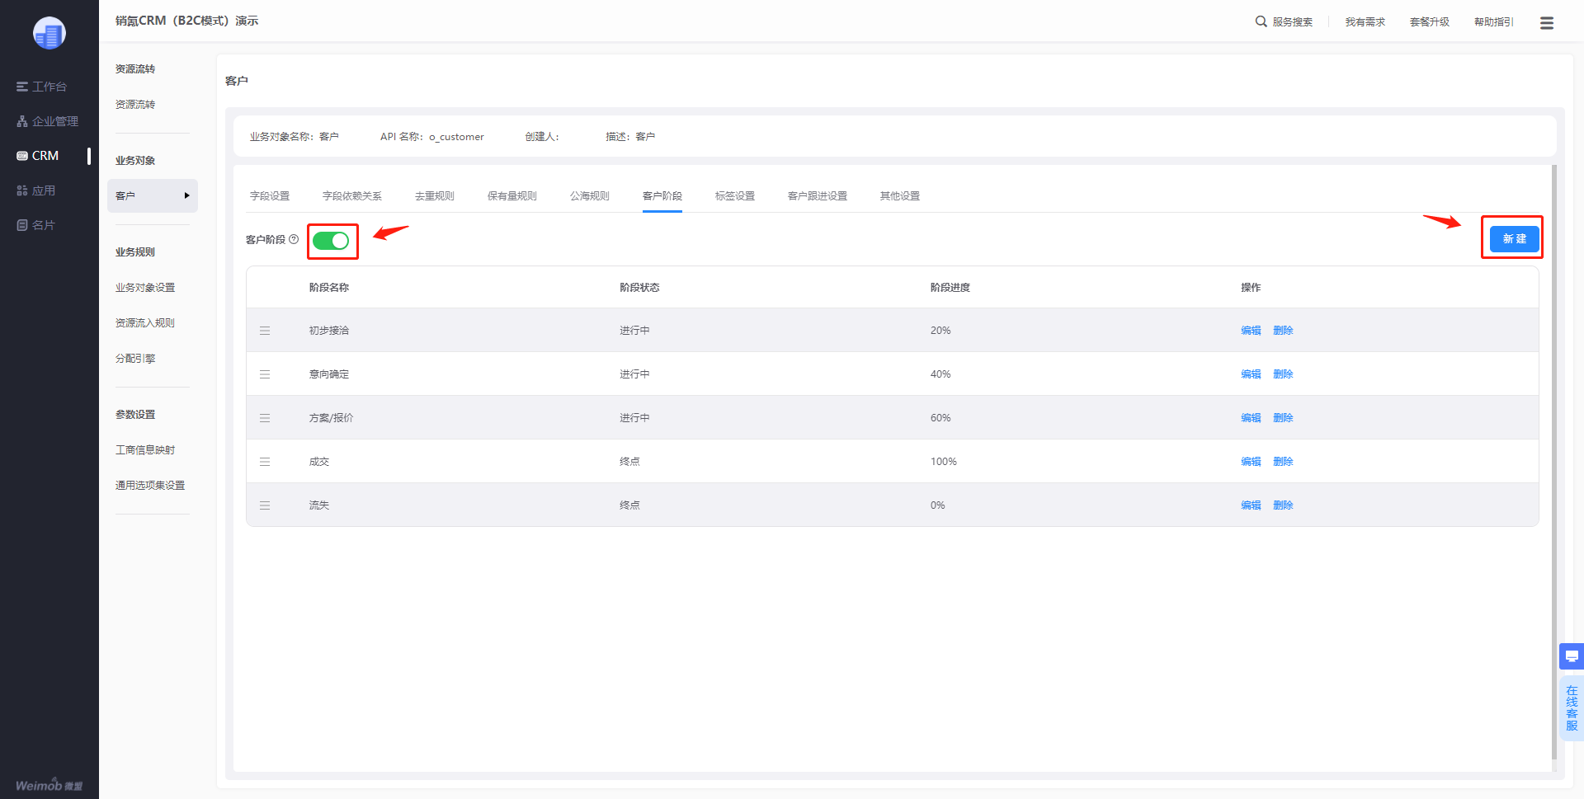Click the 100% progress value
This screenshot has height=799, width=1584.
pyautogui.click(x=944, y=462)
